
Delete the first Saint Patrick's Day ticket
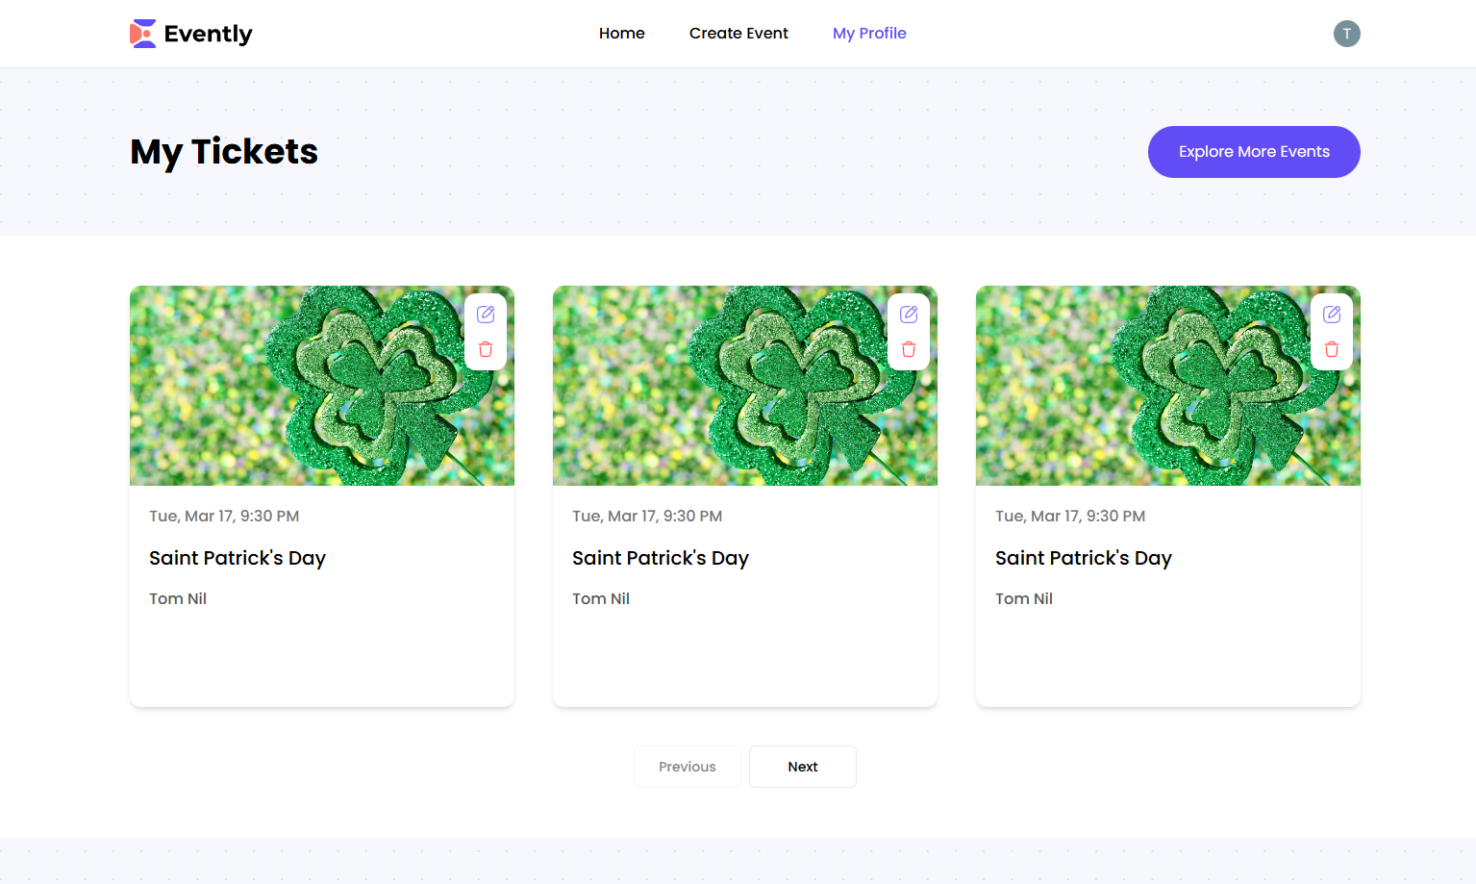coord(486,349)
